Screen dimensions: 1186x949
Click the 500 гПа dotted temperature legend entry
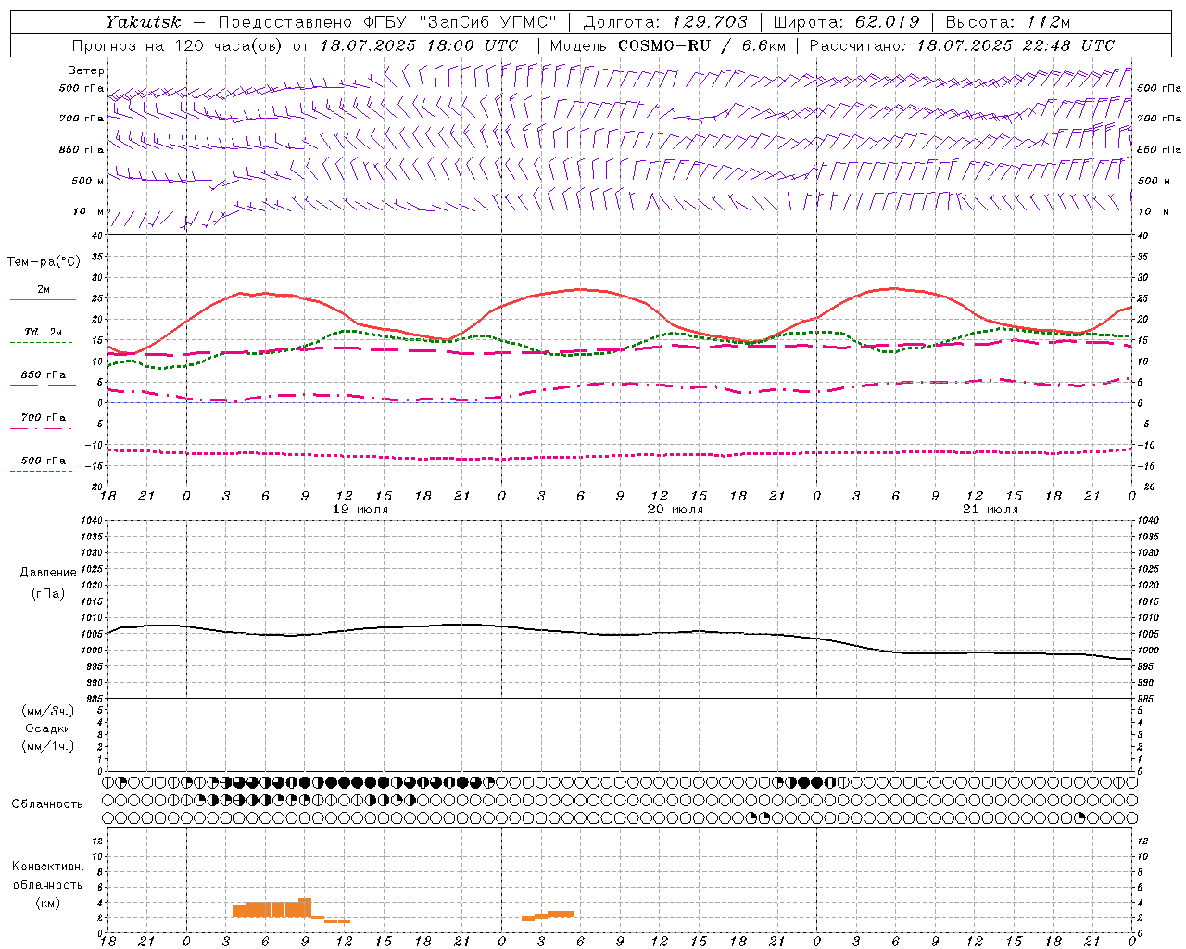point(43,463)
